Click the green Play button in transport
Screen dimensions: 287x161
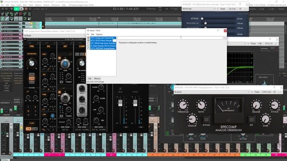pyautogui.click(x=16, y=9)
